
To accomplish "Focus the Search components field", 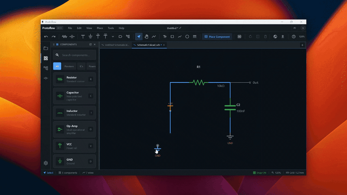I will coord(74,55).
